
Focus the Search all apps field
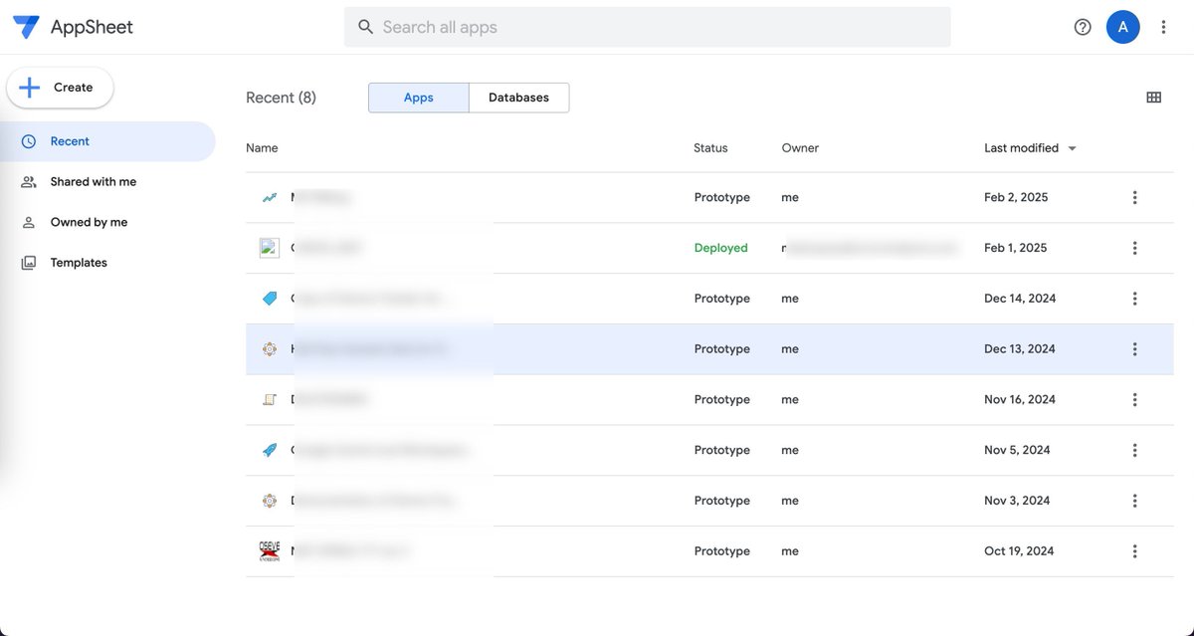(647, 27)
